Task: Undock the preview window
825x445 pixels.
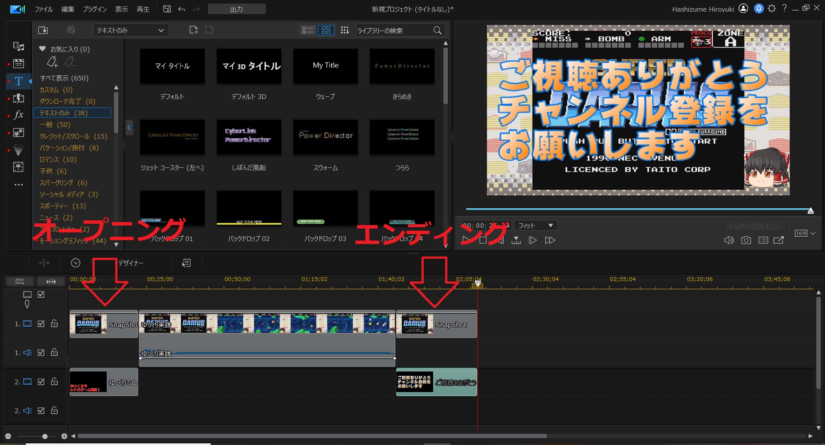Action: 779,240
